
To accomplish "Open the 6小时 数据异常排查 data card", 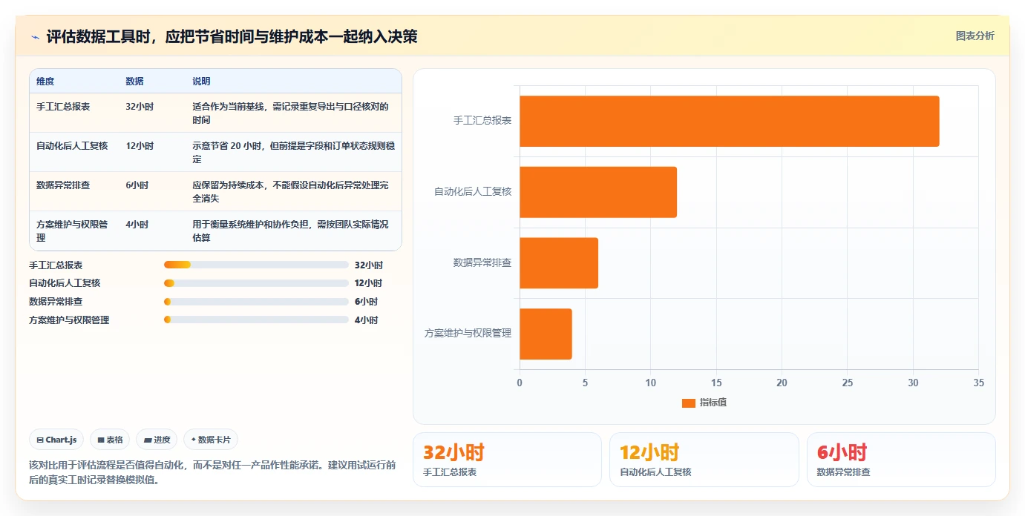I will point(901,460).
